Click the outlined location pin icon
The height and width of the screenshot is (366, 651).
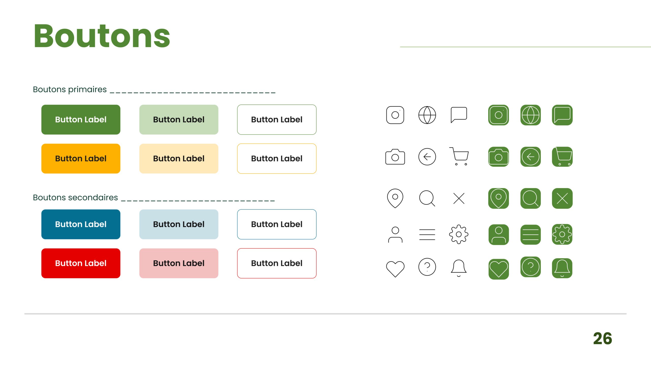coord(395,198)
